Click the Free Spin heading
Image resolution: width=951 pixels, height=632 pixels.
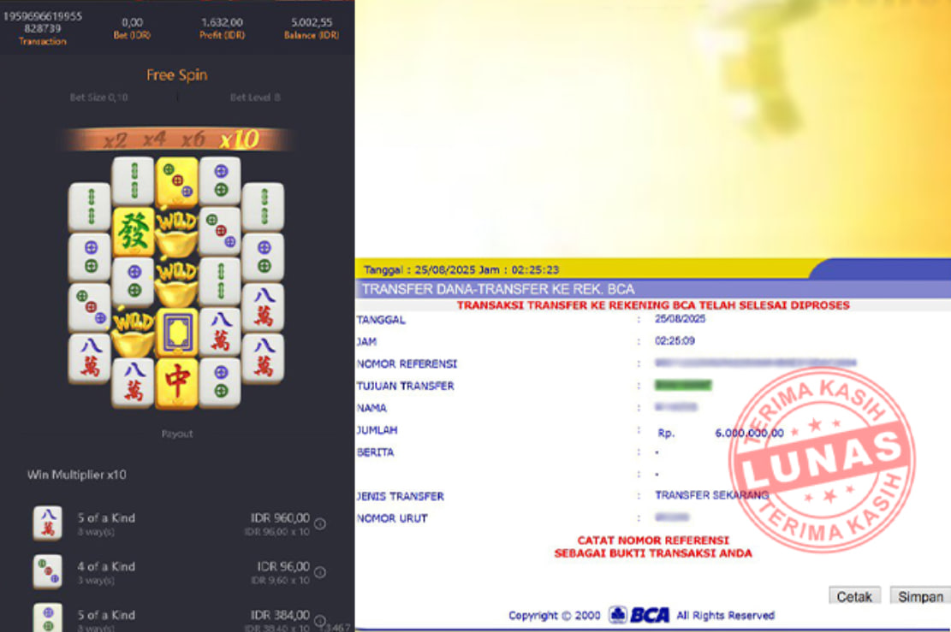(x=177, y=75)
